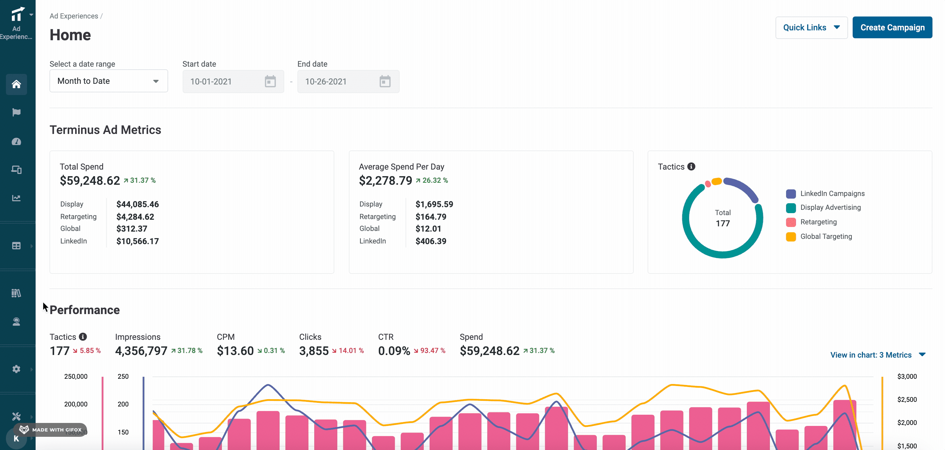Click the Global Targeting legend swatch
The height and width of the screenshot is (450, 945).
[791, 237]
